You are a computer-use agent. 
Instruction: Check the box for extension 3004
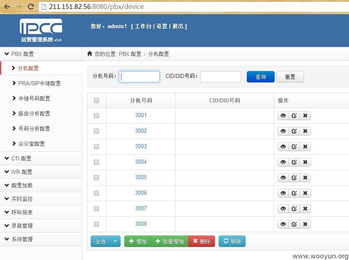96,162
